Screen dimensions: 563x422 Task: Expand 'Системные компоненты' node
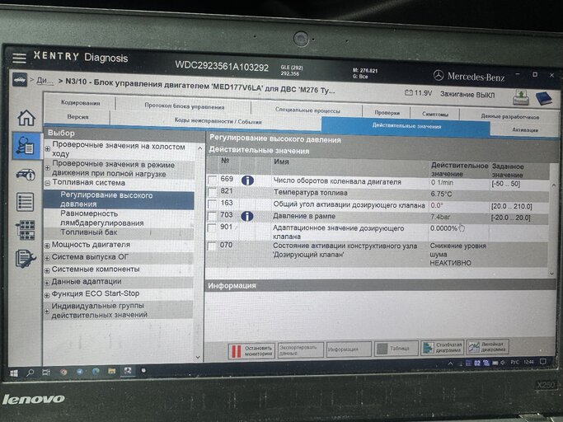click(47, 270)
